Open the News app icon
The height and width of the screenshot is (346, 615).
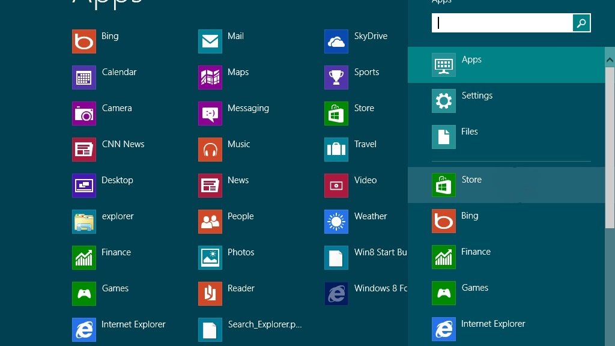(x=210, y=186)
